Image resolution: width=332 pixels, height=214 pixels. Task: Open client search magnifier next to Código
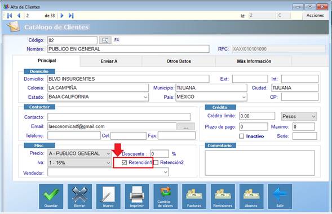tap(105, 40)
